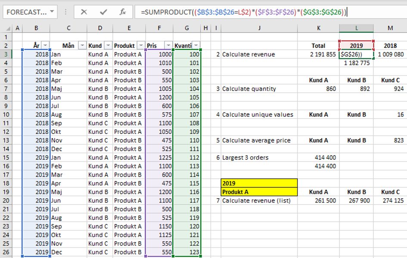Cancel the formula entry with the X icon
This screenshot has width=407, height=258.
point(84,12)
